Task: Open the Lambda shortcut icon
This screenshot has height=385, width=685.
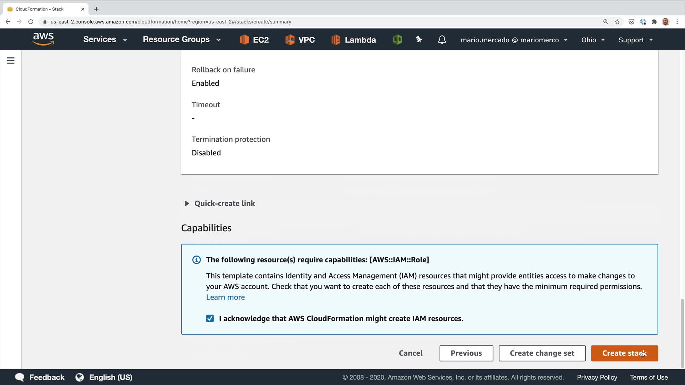Action: [336, 40]
